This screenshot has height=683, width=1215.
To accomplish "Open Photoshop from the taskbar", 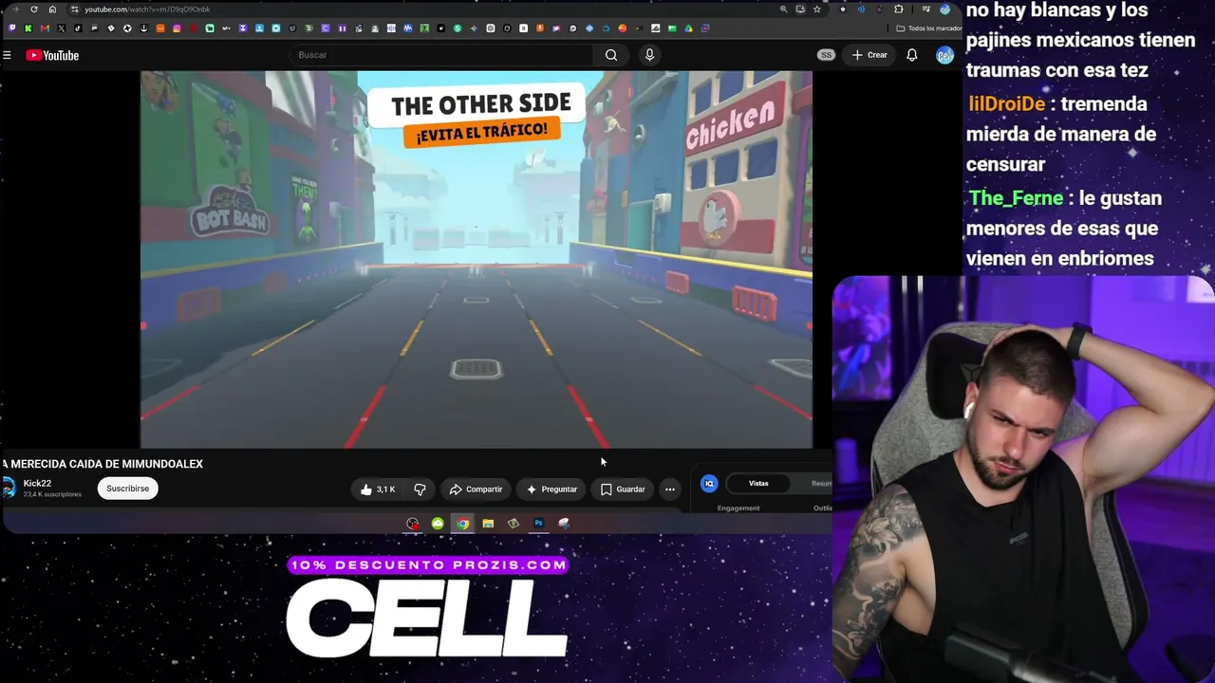I will (538, 524).
